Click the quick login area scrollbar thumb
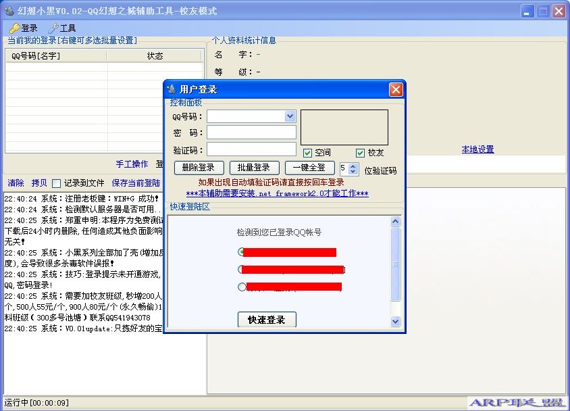Viewport: 570px width, 411px height. 396,264
